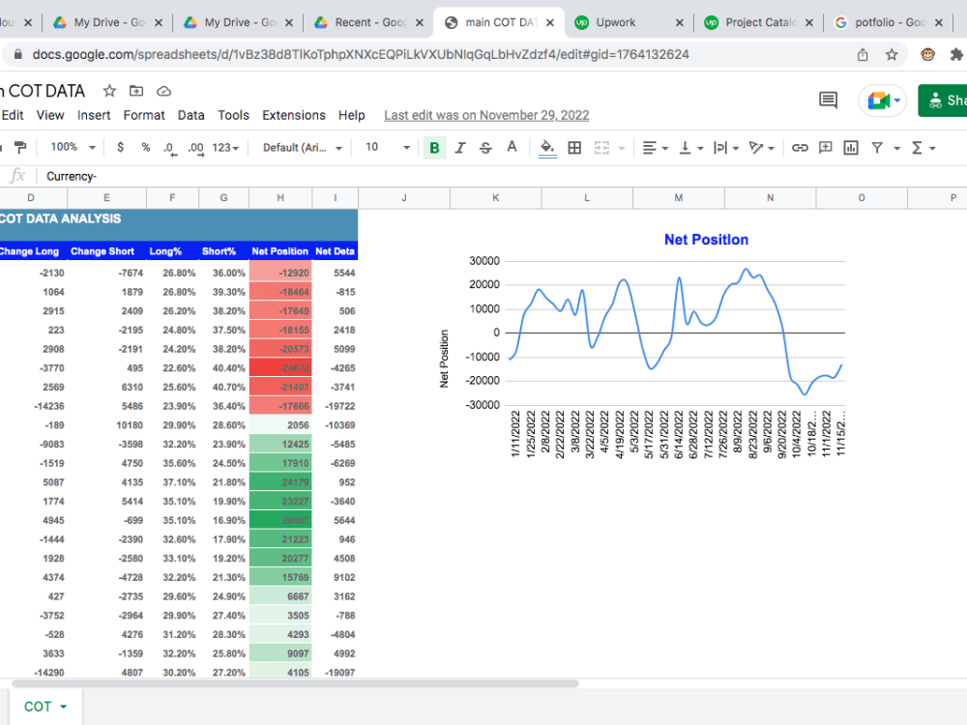967x725 pixels.
Task: Star the COT DATA document
Action: coord(109,91)
